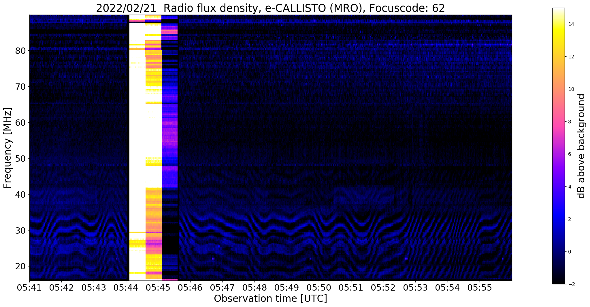
Task: Click the colorbar tick label 6
Action: coord(569,154)
